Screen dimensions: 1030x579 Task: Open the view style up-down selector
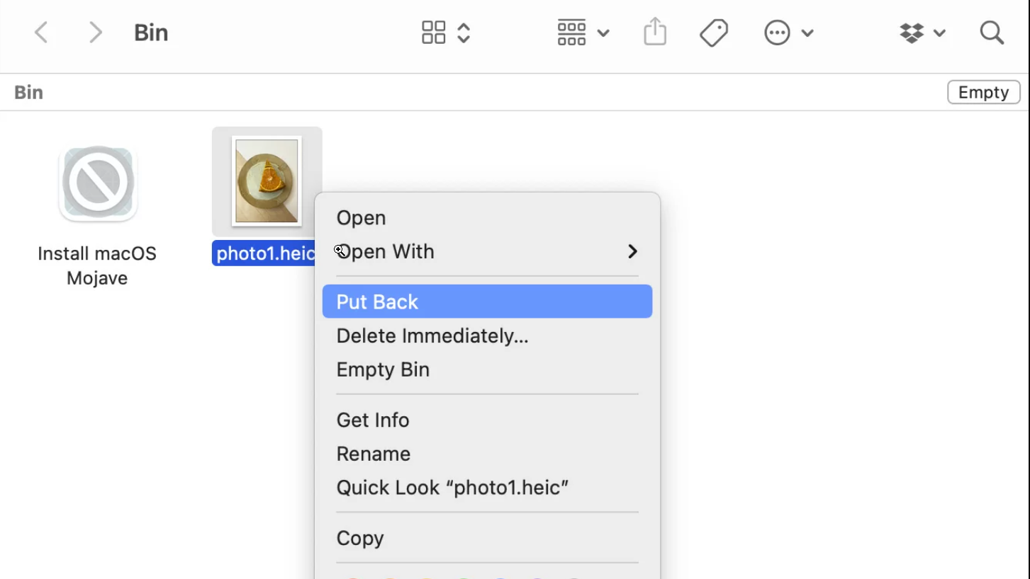click(x=464, y=33)
